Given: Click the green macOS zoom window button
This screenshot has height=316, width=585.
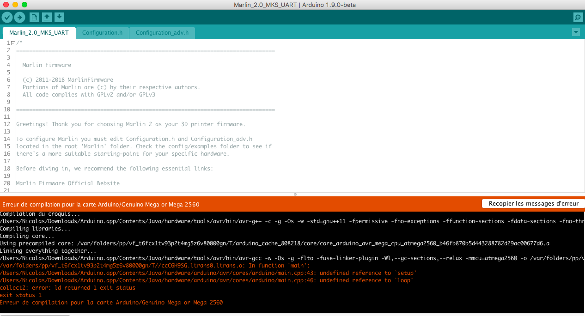Looking at the screenshot, I should point(24,5).
